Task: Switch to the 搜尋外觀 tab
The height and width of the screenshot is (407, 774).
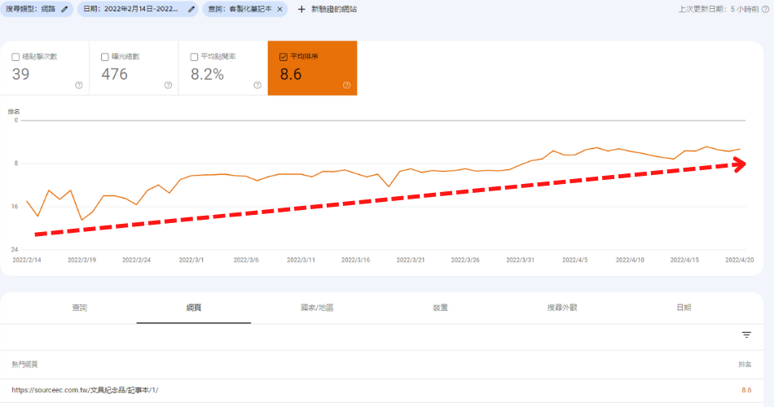Action: pyautogui.click(x=561, y=308)
